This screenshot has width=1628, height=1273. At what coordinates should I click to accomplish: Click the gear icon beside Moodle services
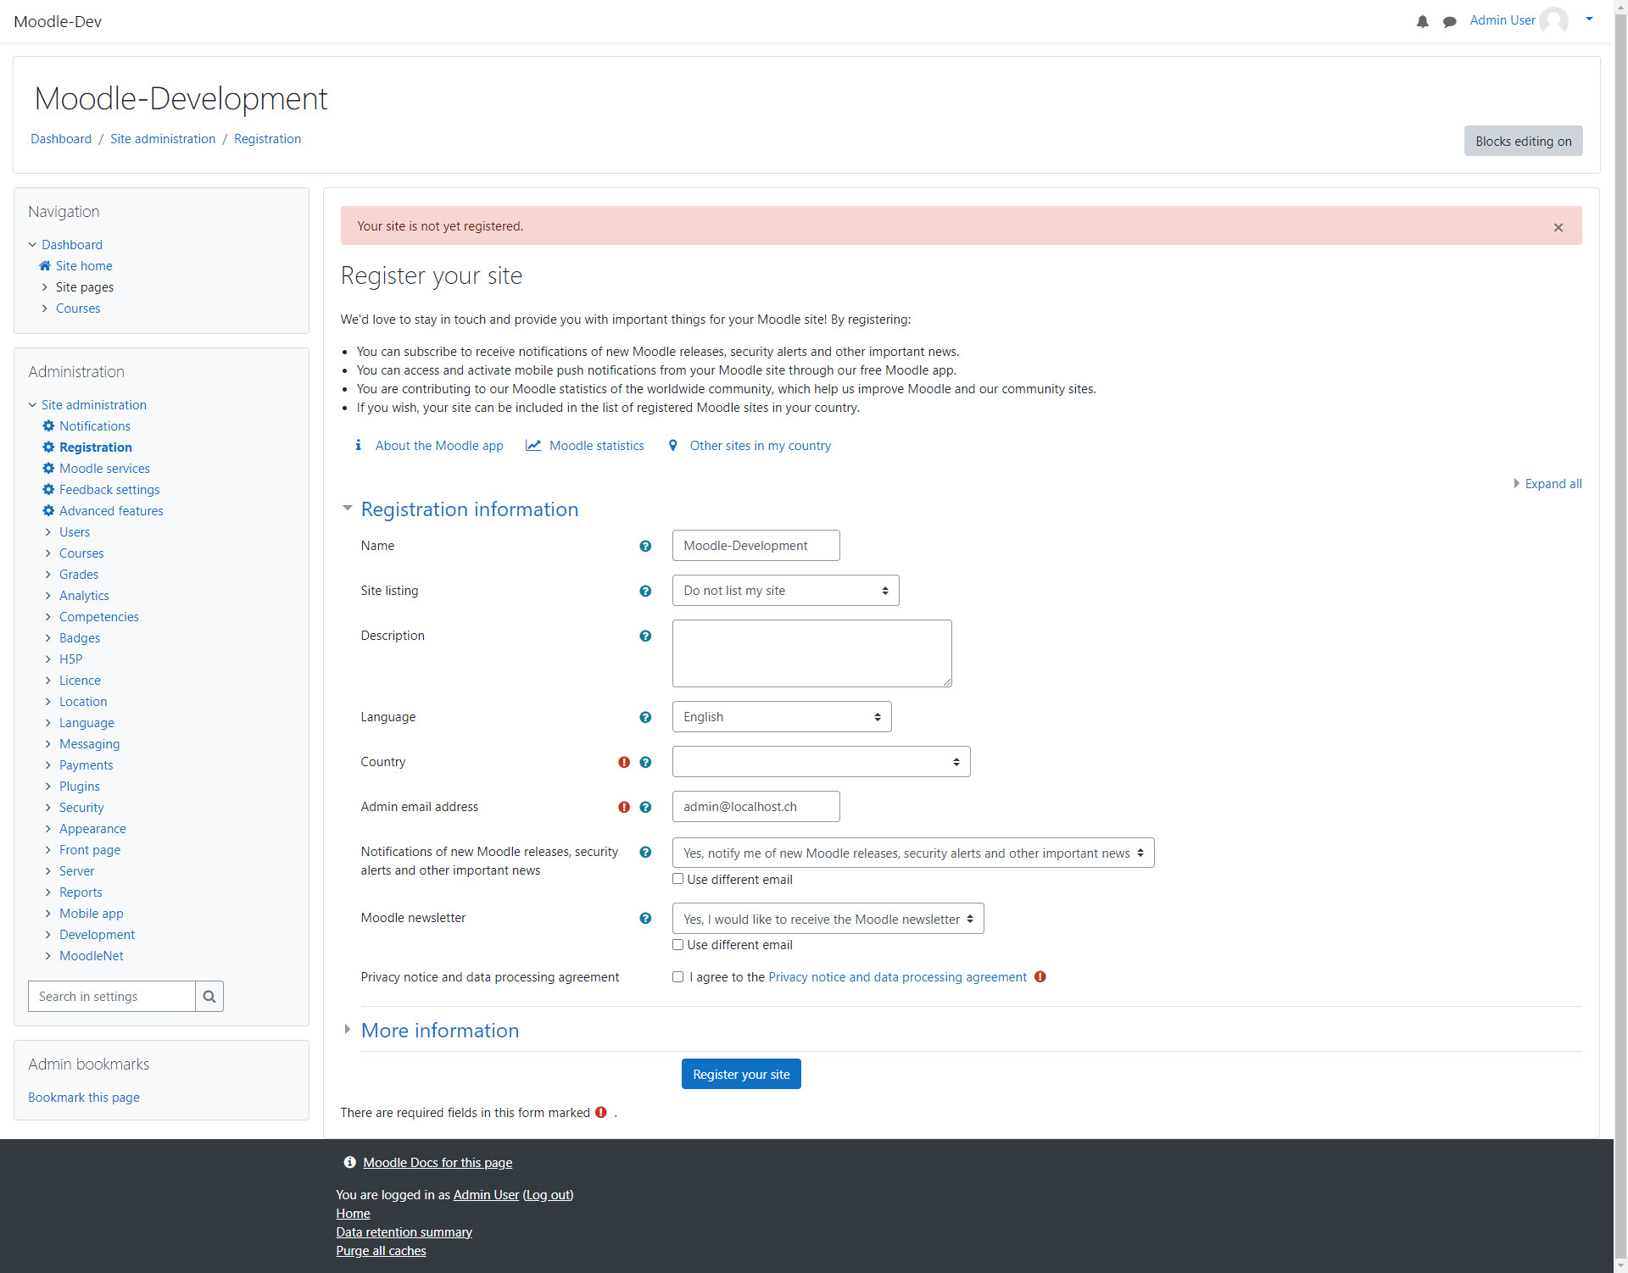pyautogui.click(x=48, y=469)
